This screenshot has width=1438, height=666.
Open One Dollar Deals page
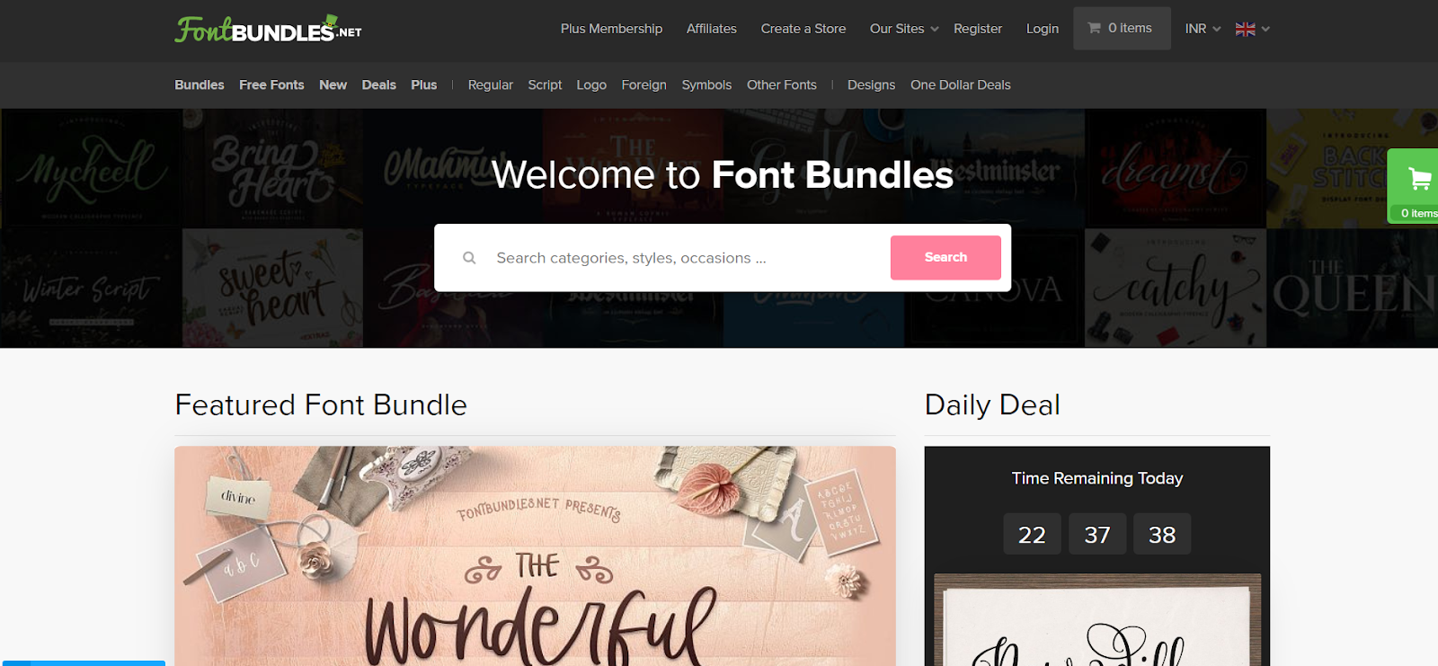point(960,84)
